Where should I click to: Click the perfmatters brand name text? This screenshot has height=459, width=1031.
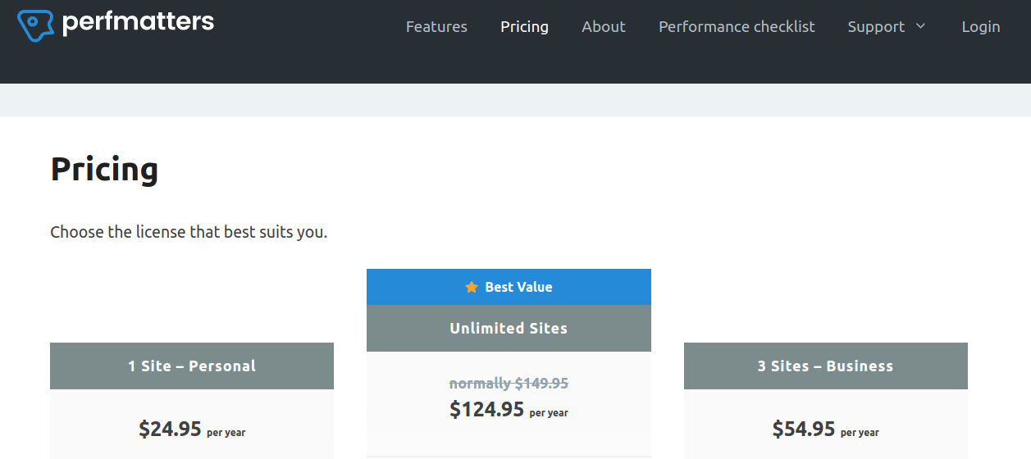138,22
